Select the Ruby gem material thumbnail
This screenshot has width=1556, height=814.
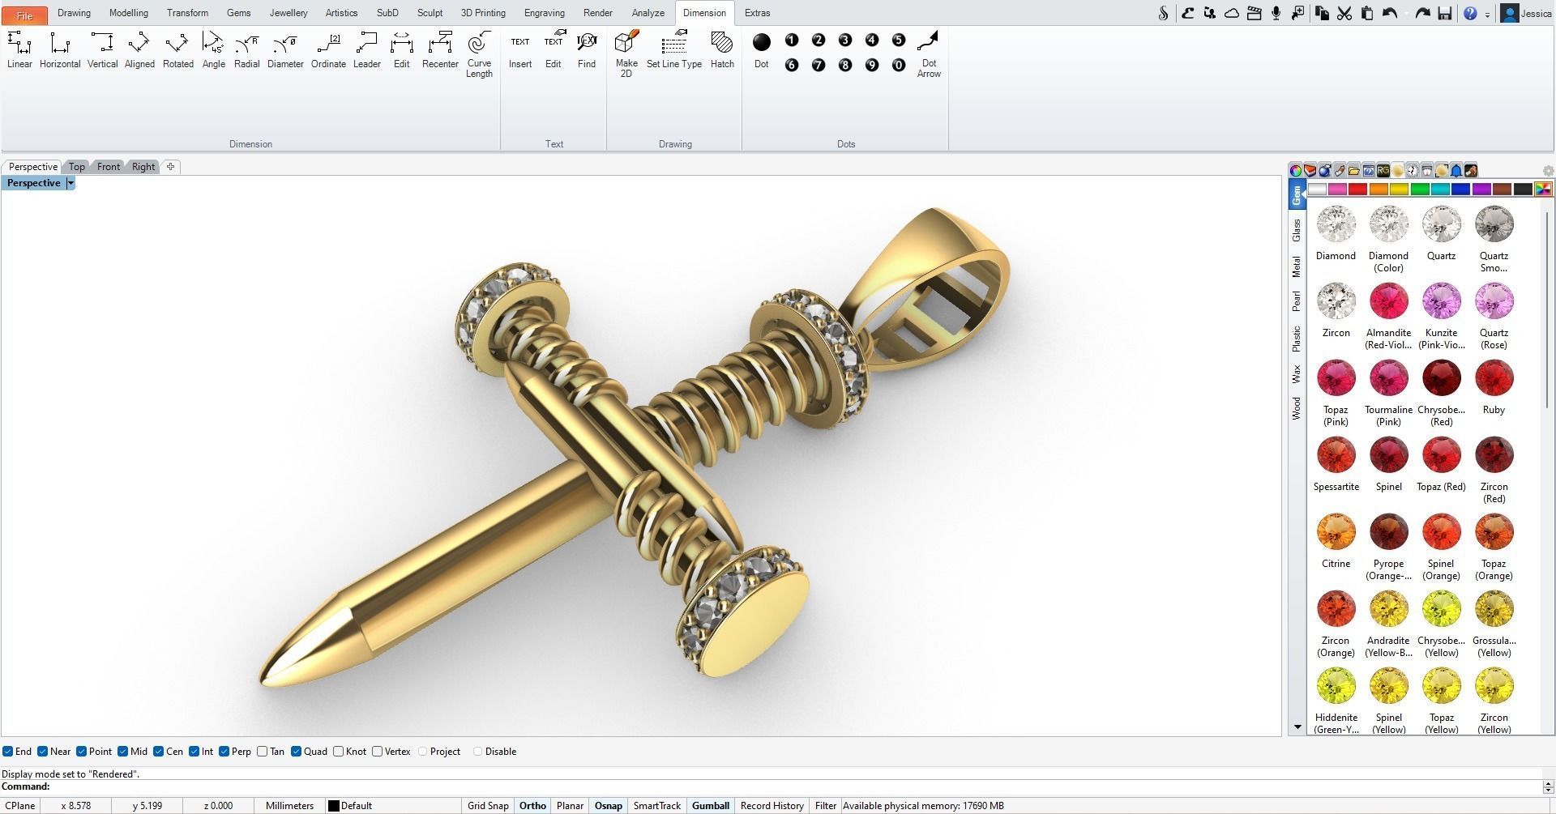tap(1494, 378)
